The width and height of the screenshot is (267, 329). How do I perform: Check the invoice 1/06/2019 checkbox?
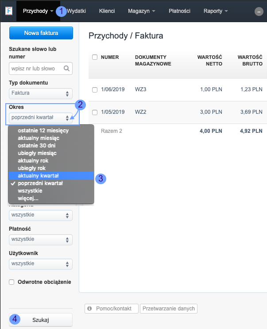[95, 90]
